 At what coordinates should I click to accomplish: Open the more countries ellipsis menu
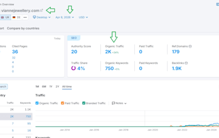[25, 17]
